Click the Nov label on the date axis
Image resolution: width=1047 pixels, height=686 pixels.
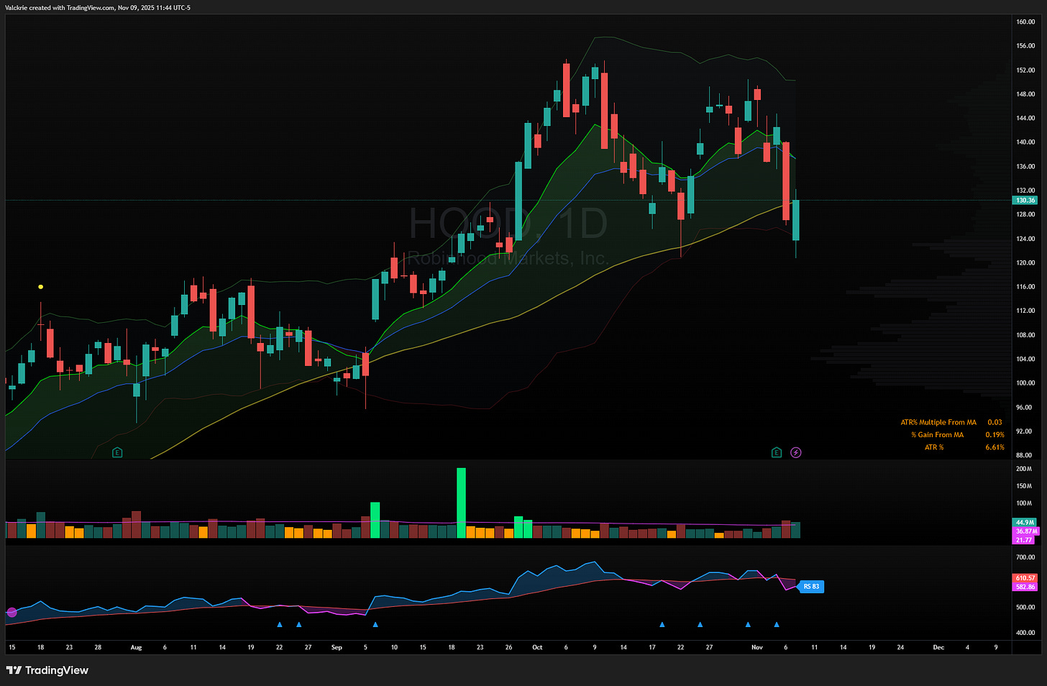756,647
